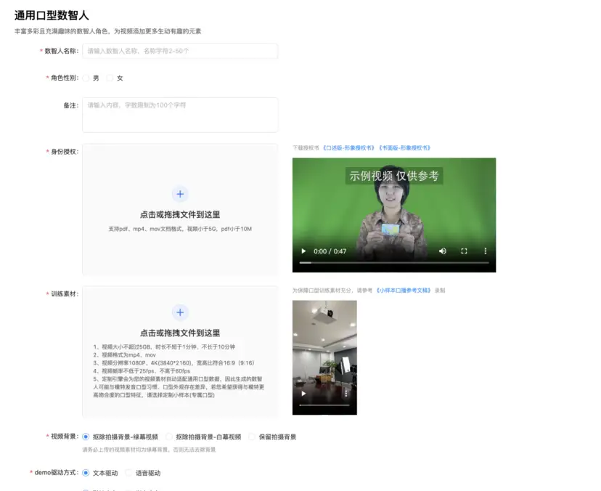This screenshot has height=491, width=601.
Task: Select 女 as the role gender
Action: 110,78
